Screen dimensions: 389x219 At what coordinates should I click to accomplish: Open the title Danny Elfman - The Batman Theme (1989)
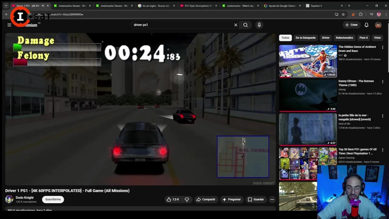tap(356, 83)
